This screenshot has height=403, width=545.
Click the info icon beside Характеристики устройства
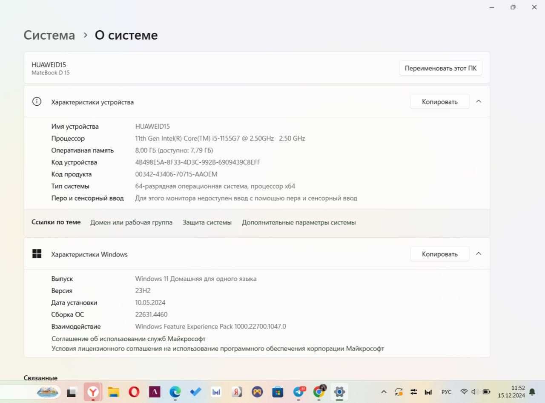point(37,102)
